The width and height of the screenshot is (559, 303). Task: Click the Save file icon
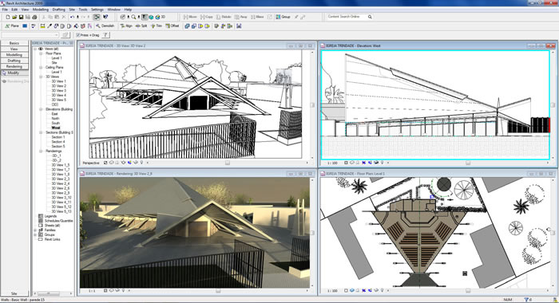click(x=21, y=17)
